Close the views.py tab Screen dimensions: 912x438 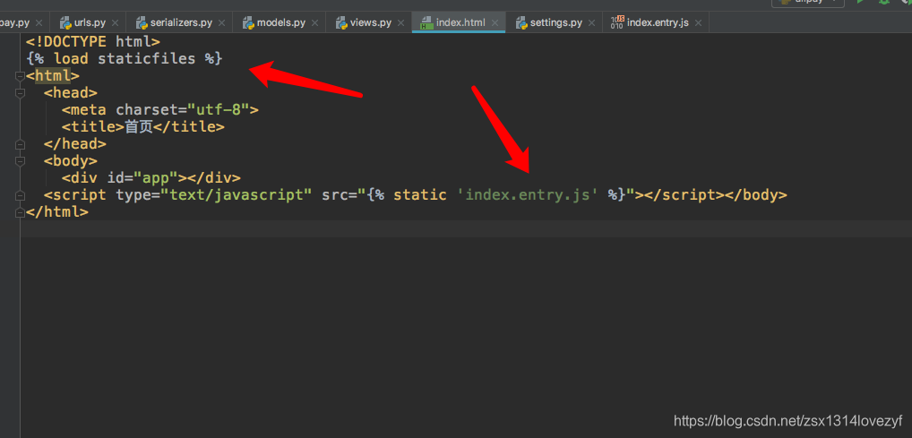[400, 23]
